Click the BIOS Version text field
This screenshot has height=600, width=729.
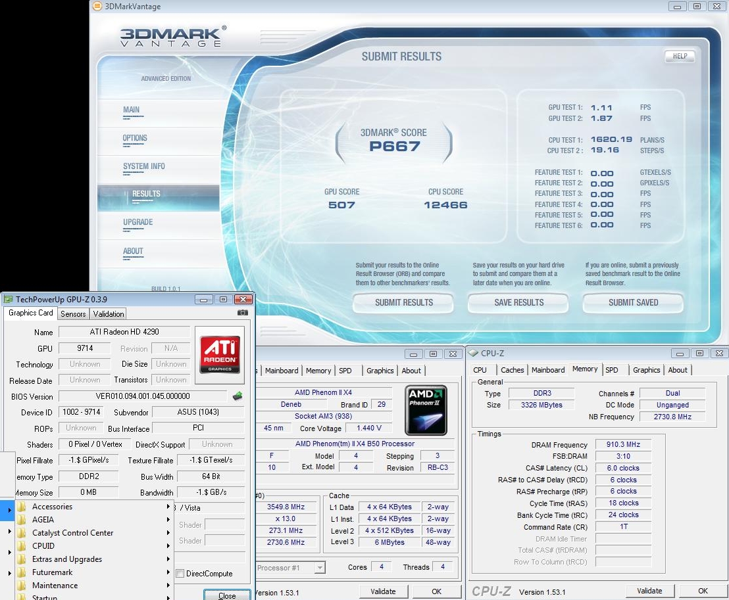(143, 396)
